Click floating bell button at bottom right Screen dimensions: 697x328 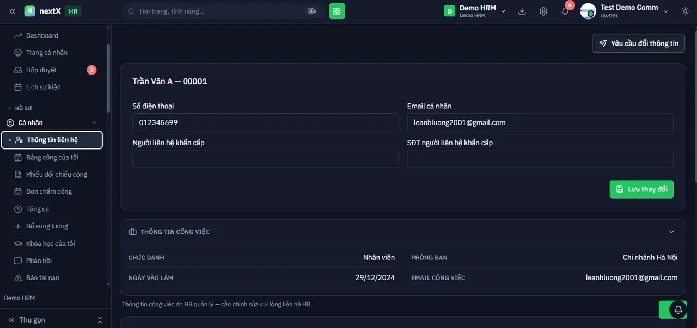678,310
